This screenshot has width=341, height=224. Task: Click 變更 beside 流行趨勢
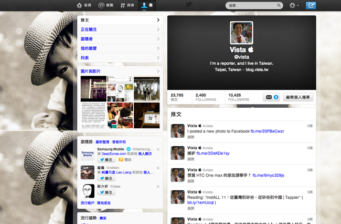(103, 218)
